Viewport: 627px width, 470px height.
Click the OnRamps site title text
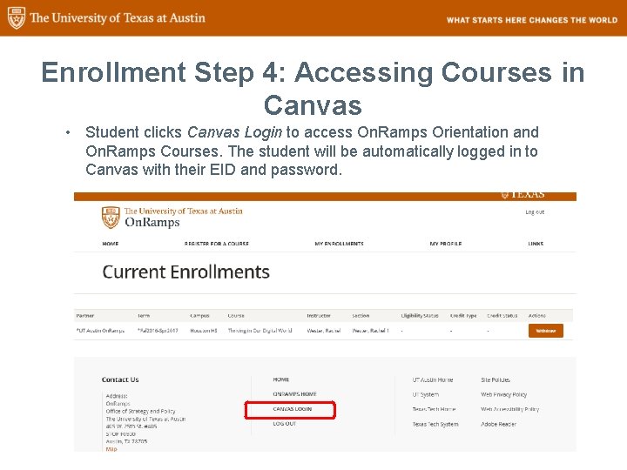tap(152, 222)
